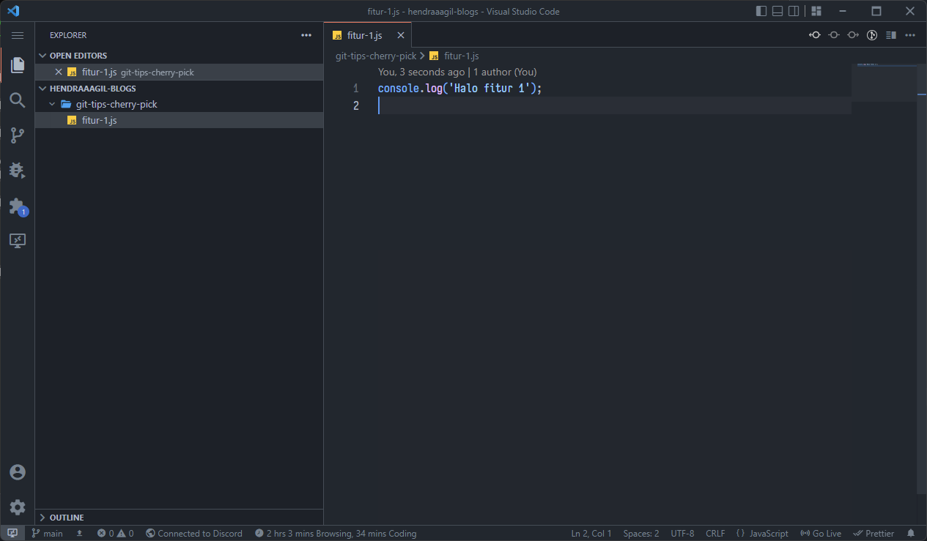The image size is (927, 541).
Task: Open the Manage gear menu
Action: [18, 507]
